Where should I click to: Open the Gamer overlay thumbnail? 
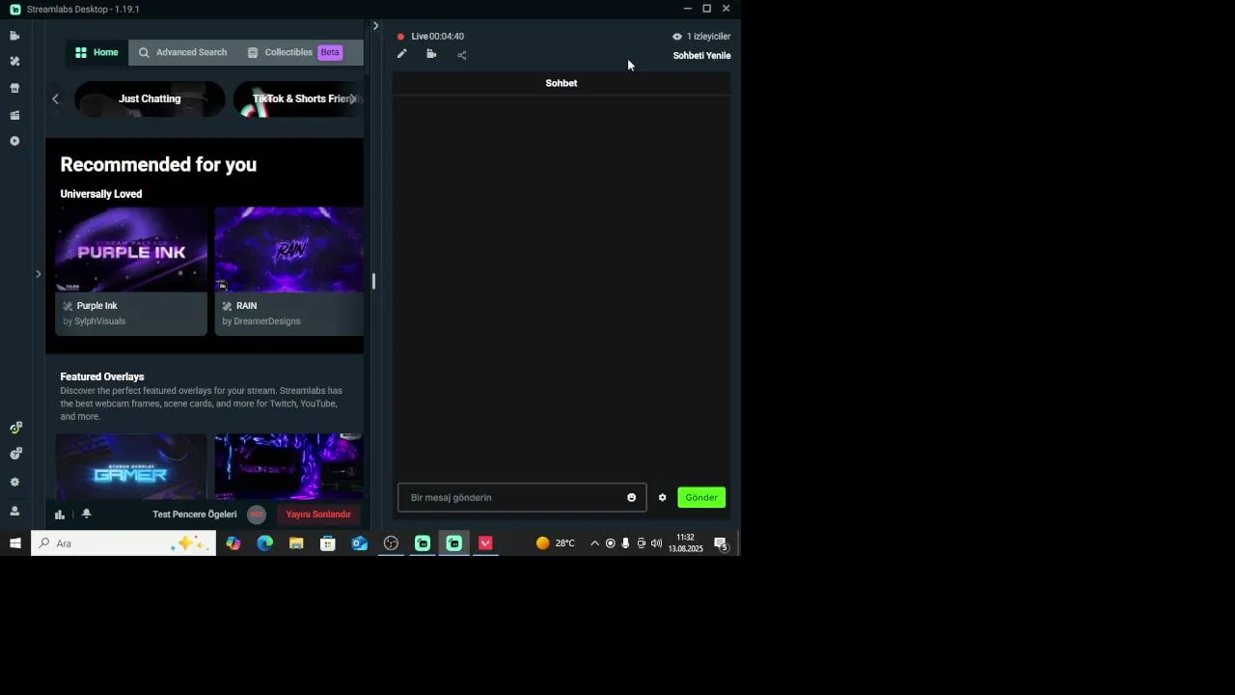click(x=131, y=466)
